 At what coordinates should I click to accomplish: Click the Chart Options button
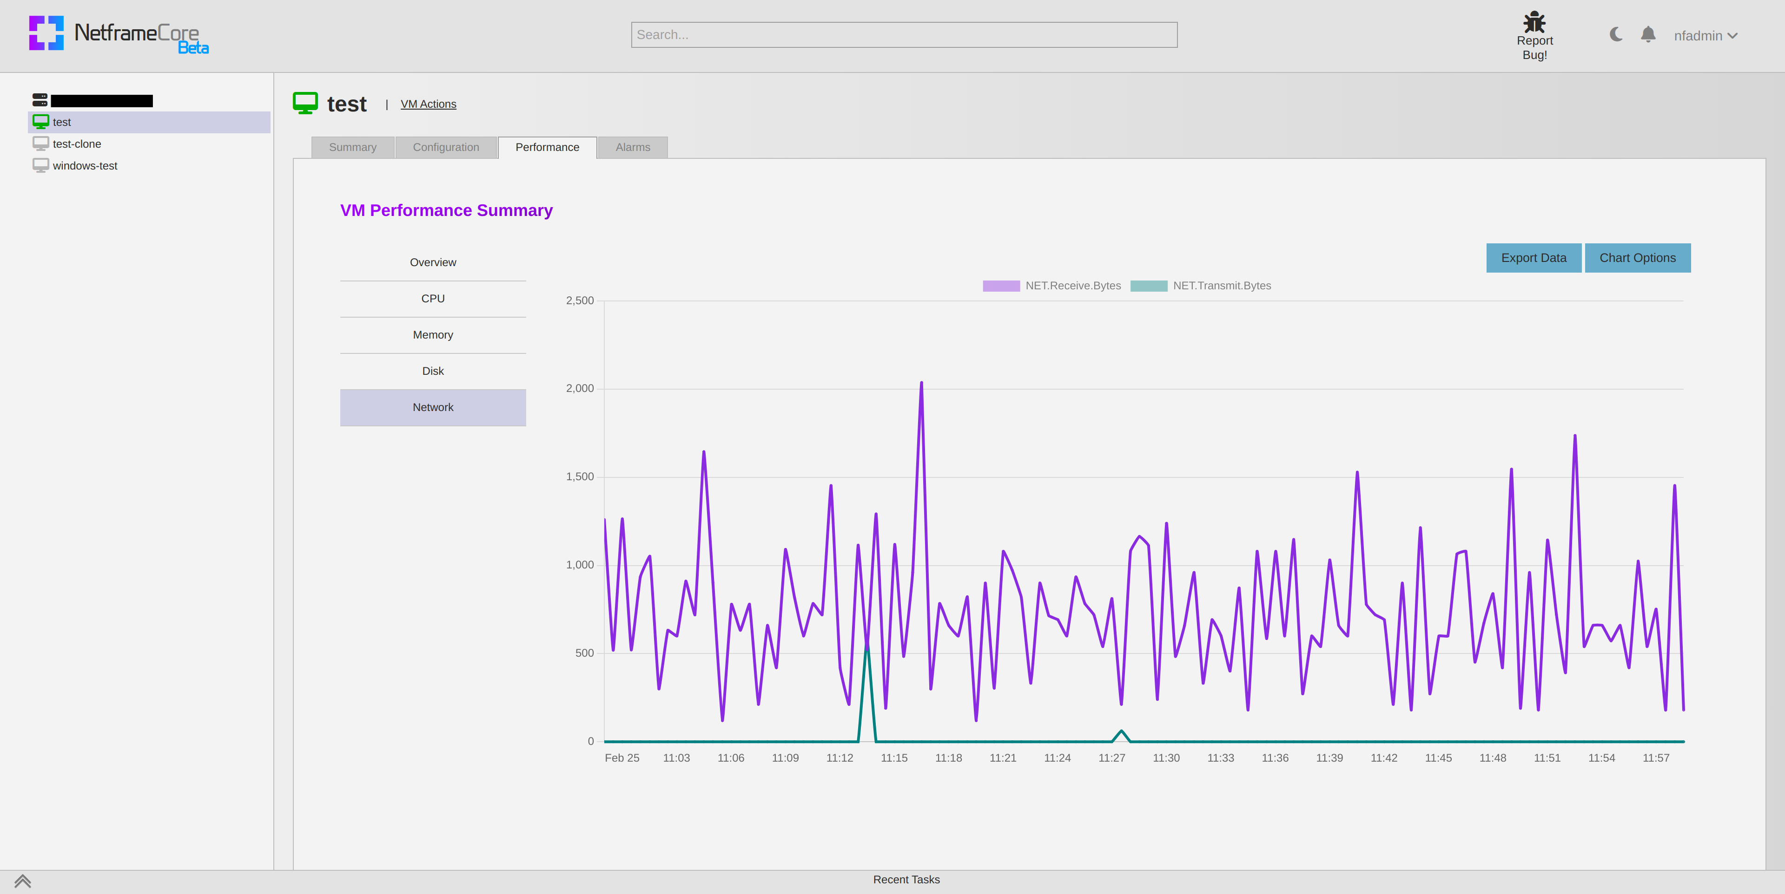tap(1637, 258)
